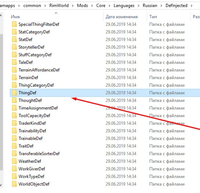Expand the chevron after RimWorld in the path
Screen dimensions: 200x193
[x=73, y=6]
